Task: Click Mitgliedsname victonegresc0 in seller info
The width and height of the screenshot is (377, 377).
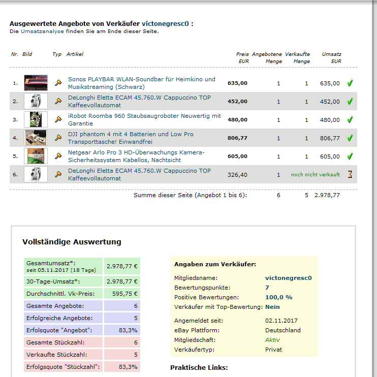Action: pos(288,278)
